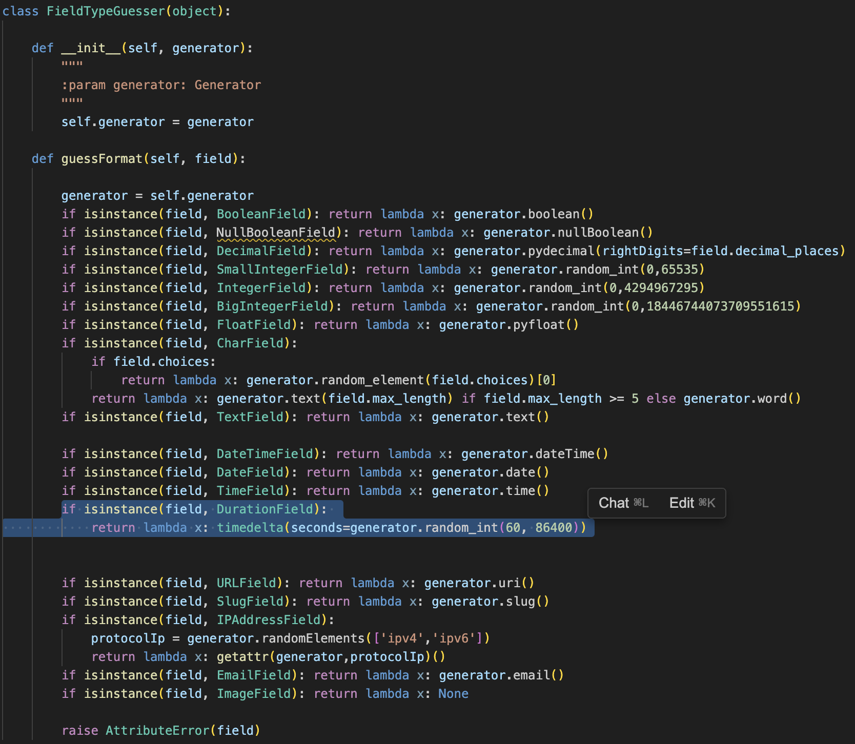The image size is (855, 744).
Task: Click the DecimalField identifier
Action: tap(261, 251)
